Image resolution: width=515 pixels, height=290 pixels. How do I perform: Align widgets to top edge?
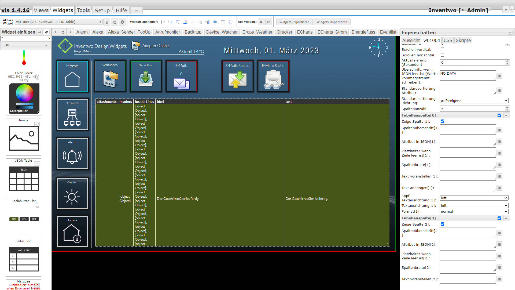tap(178, 22)
